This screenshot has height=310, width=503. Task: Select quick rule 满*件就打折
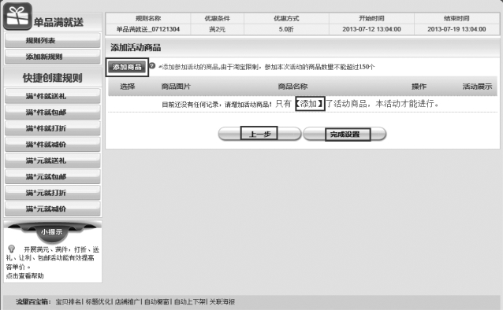[53, 128]
